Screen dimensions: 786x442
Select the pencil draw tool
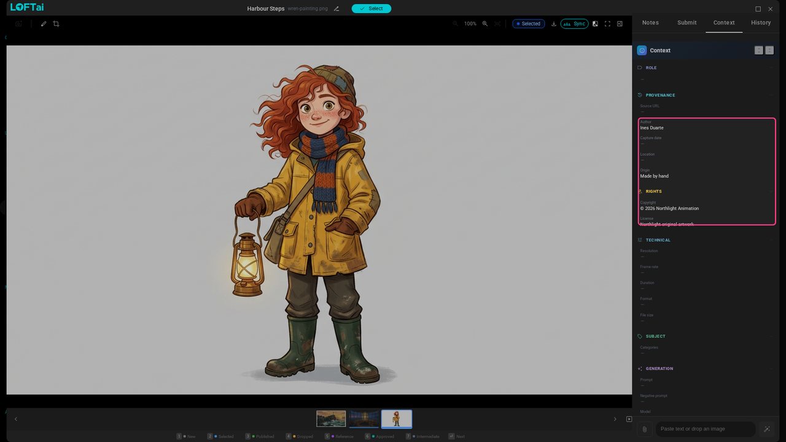[44, 24]
